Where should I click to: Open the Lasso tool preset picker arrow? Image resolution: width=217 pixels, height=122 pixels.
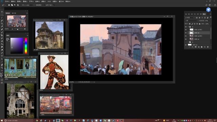pos(5,5)
